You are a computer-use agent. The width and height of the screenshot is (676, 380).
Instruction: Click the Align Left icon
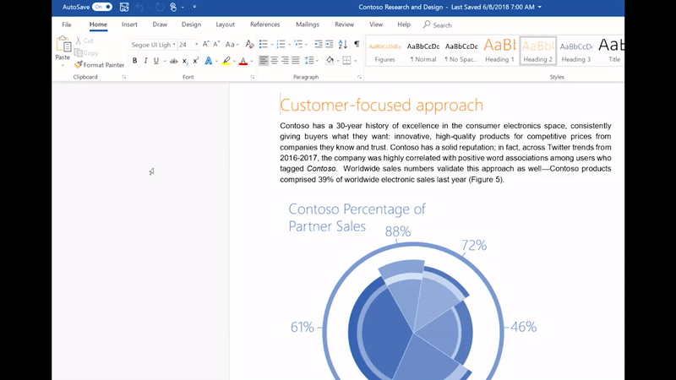coord(264,61)
